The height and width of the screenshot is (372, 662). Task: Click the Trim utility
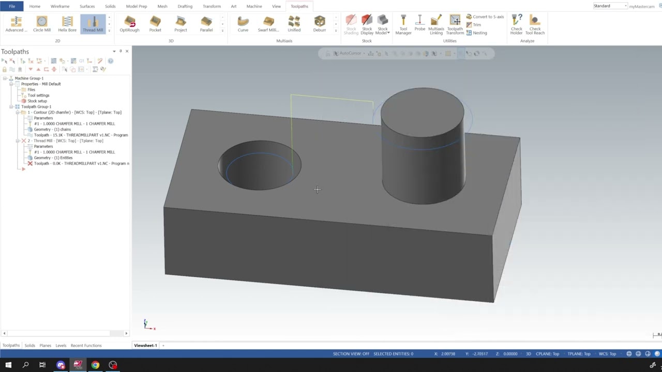(x=473, y=25)
